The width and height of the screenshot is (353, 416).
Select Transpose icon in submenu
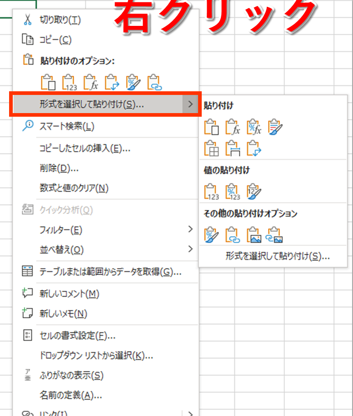254,149
